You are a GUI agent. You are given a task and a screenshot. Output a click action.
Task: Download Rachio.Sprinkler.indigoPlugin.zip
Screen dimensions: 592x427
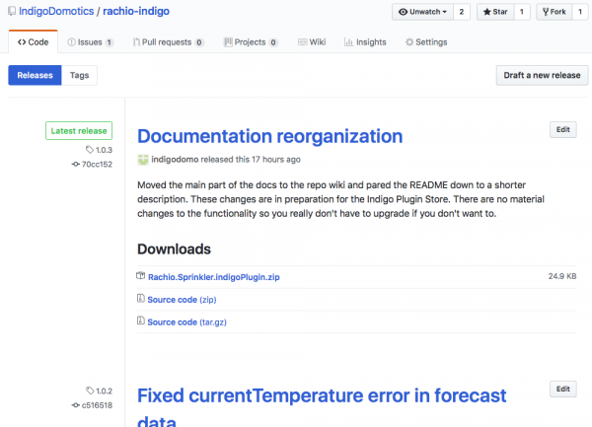(x=214, y=277)
